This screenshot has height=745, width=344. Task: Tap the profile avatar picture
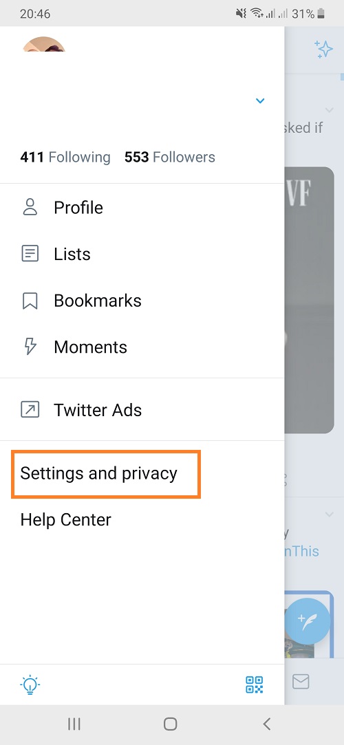pyautogui.click(x=43, y=44)
